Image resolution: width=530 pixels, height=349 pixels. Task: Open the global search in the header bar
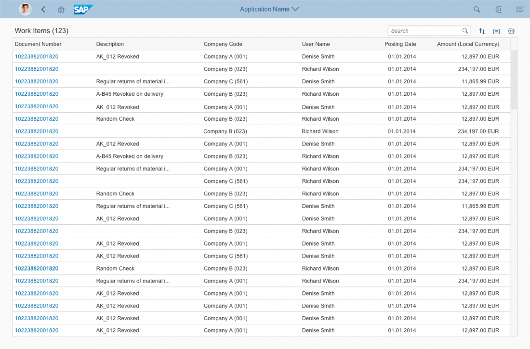[477, 9]
